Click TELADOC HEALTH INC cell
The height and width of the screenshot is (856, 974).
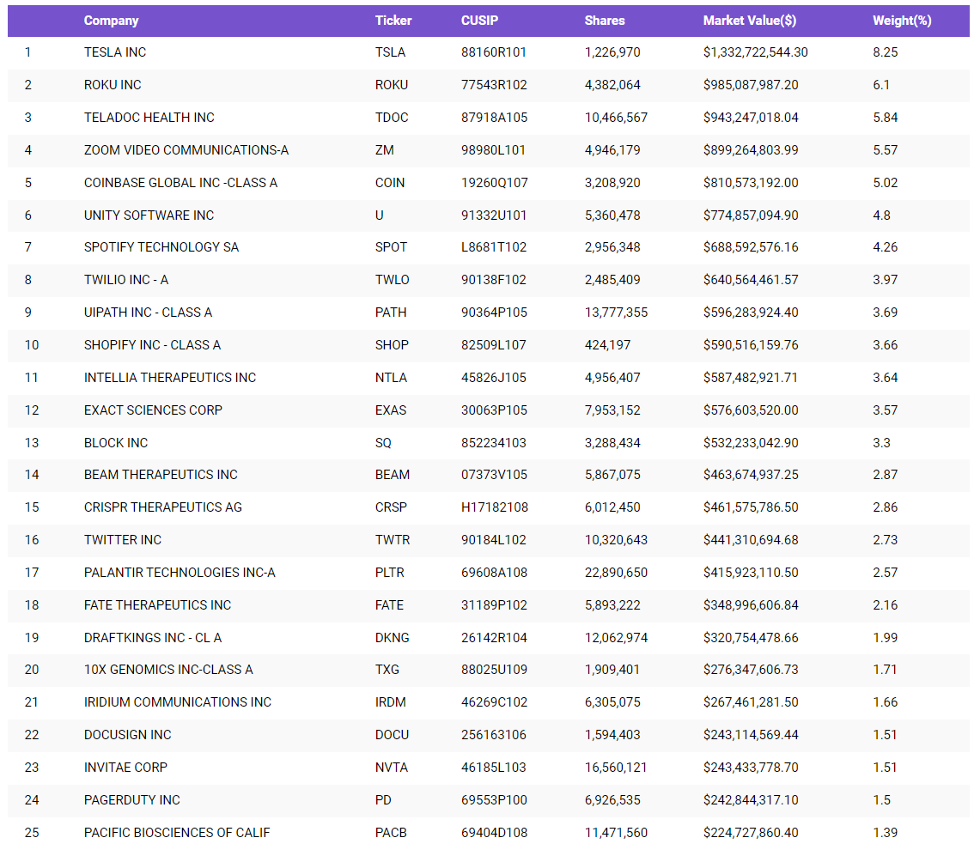click(x=149, y=118)
